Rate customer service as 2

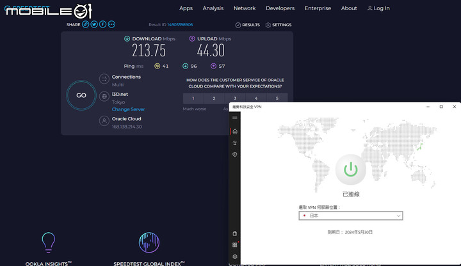pos(214,98)
